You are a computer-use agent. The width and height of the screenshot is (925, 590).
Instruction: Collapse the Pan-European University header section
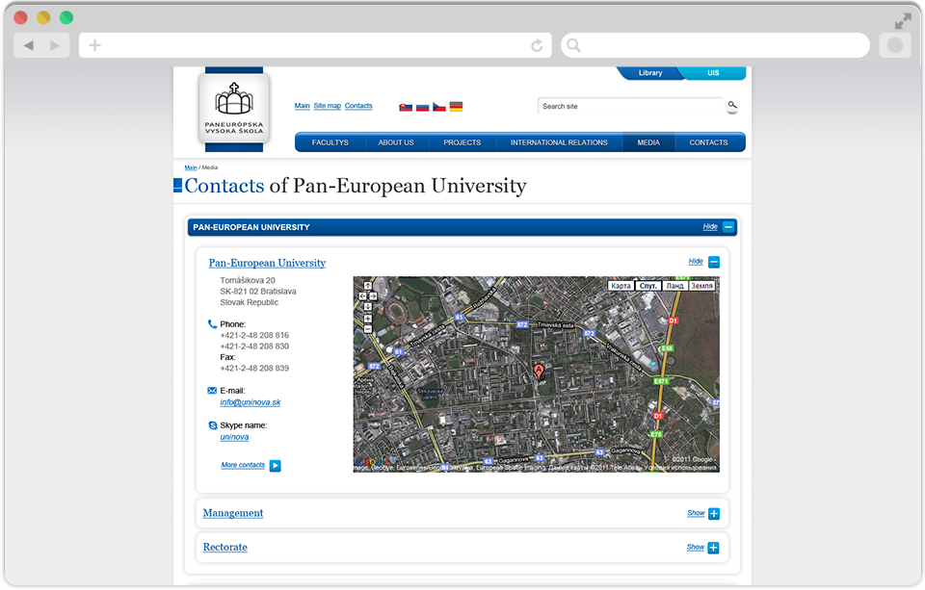coord(728,227)
